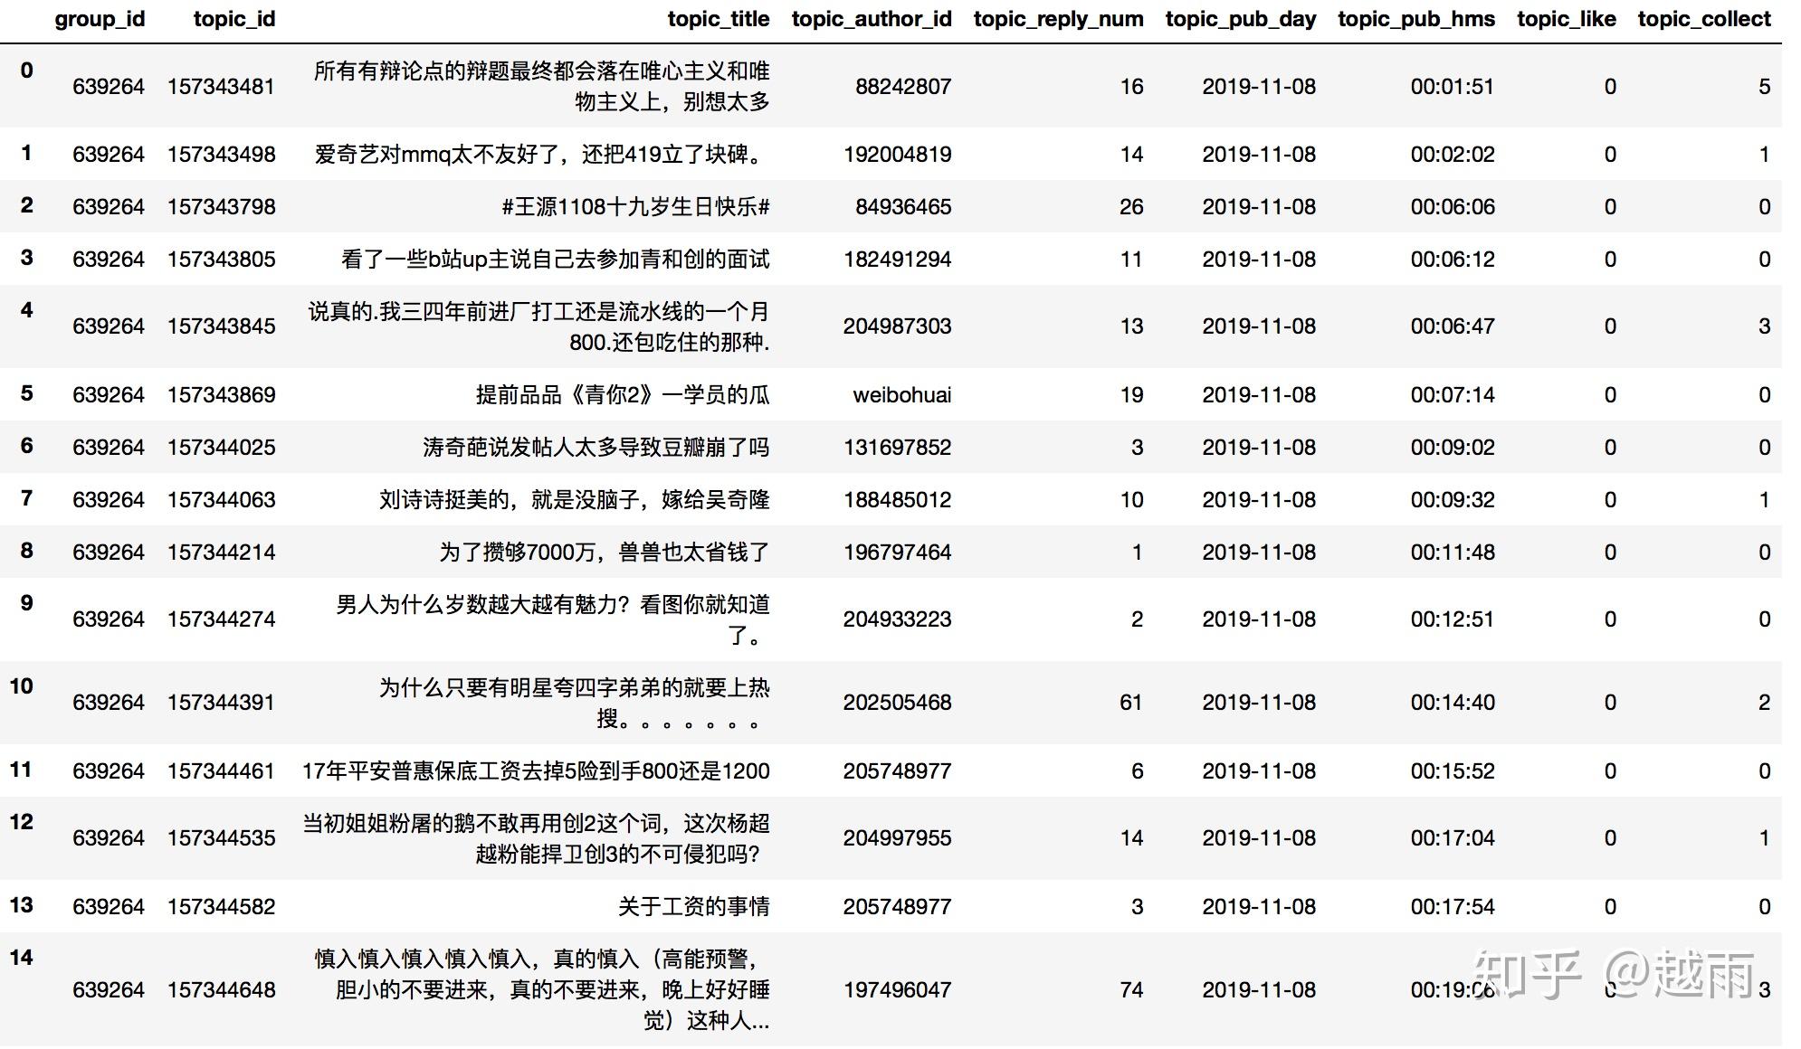Image resolution: width=1801 pixels, height=1049 pixels.
Task: Click the topic_reply_num column header
Action: tap(1058, 19)
